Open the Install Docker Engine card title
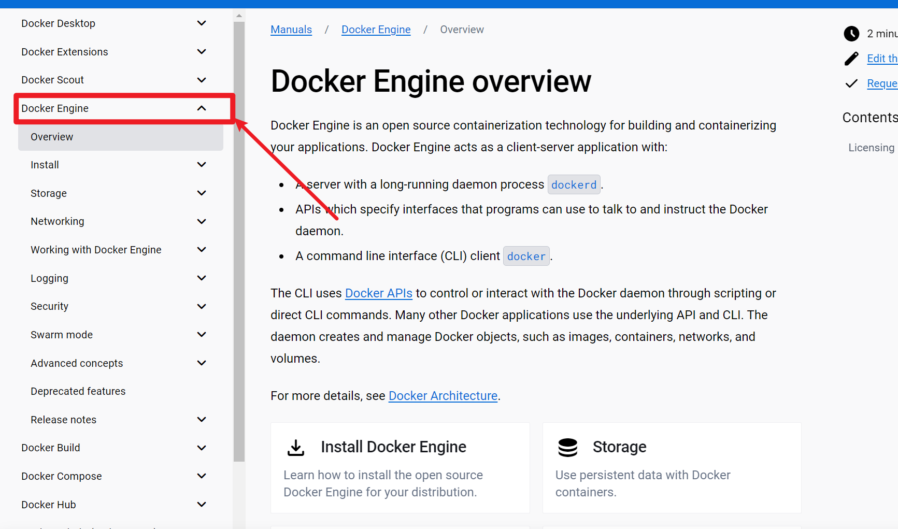The width and height of the screenshot is (898, 529). tap(393, 447)
